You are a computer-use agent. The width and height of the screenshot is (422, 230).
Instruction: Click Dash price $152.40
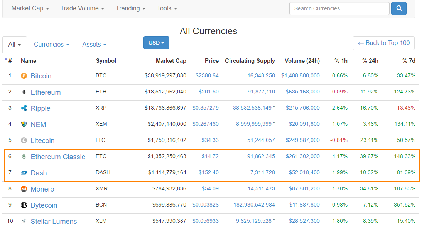pyautogui.click(x=209, y=172)
